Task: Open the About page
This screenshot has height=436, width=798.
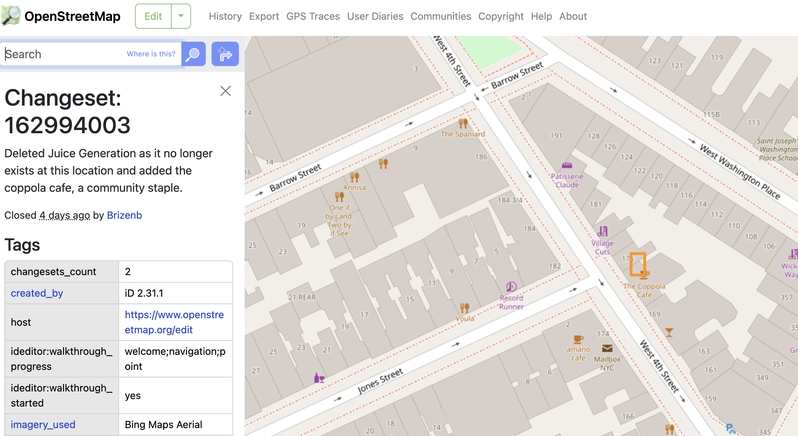Action: point(573,16)
